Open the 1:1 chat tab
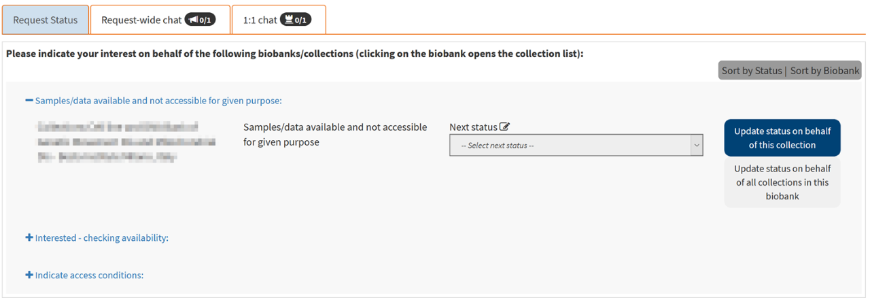The height and width of the screenshot is (298, 870). click(260, 20)
